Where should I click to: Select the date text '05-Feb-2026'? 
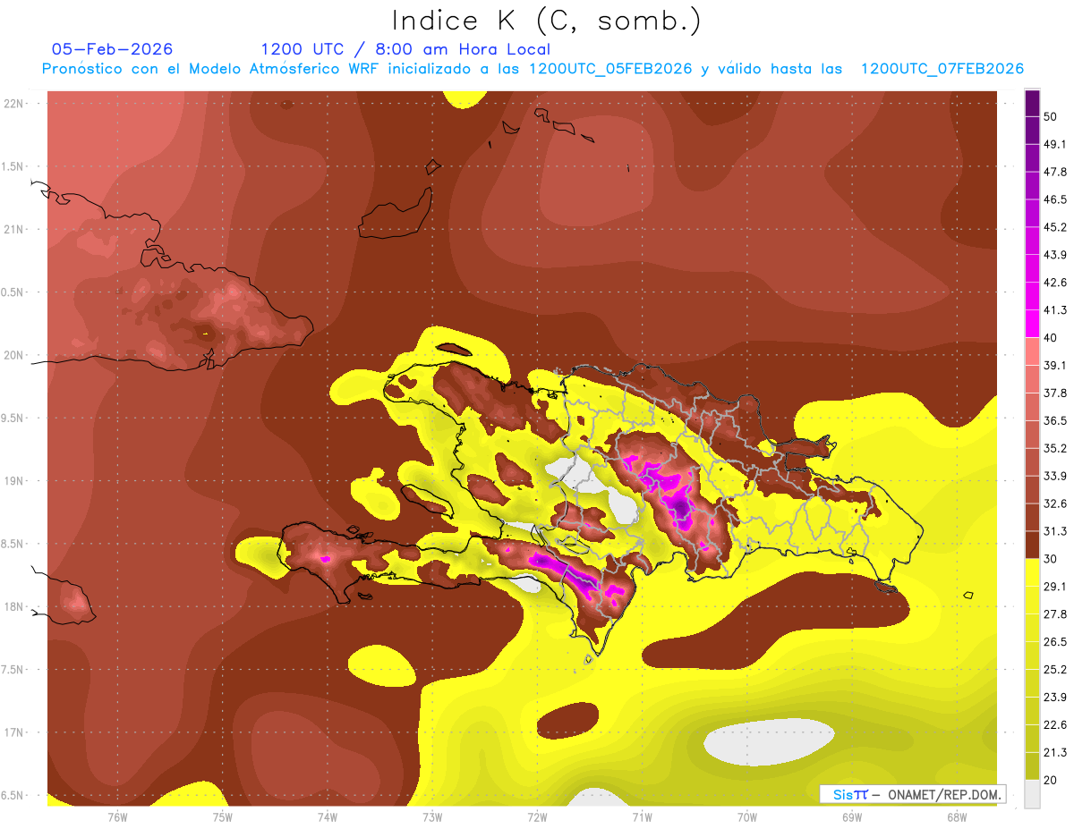[113, 49]
